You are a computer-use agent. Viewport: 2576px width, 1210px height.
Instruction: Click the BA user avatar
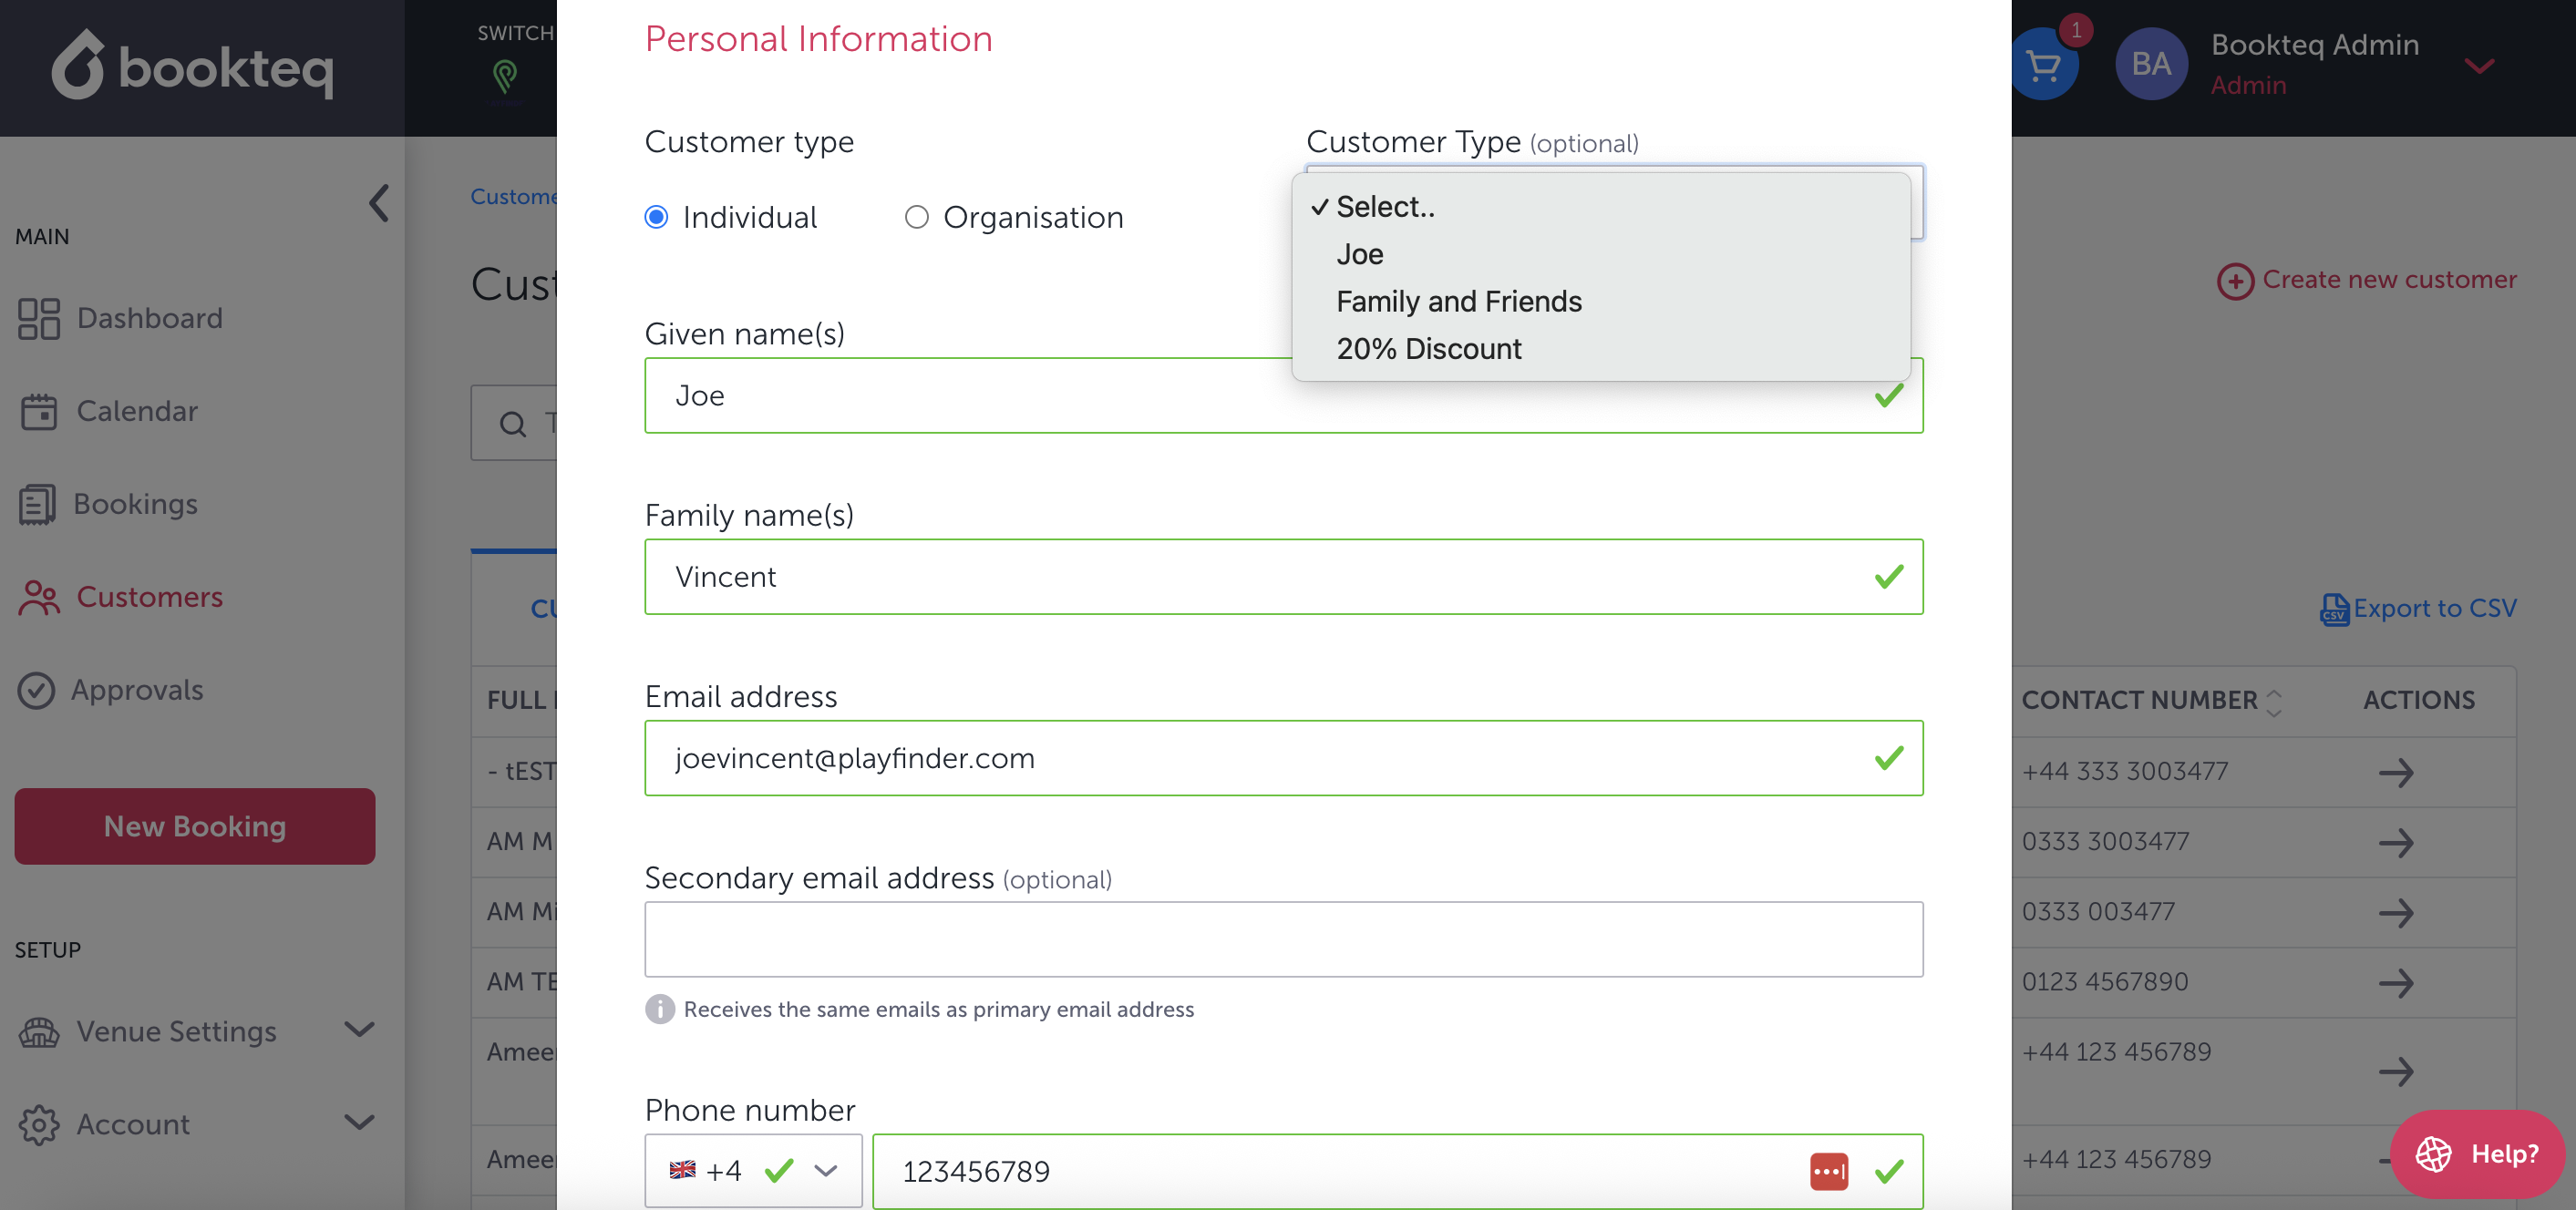2150,64
